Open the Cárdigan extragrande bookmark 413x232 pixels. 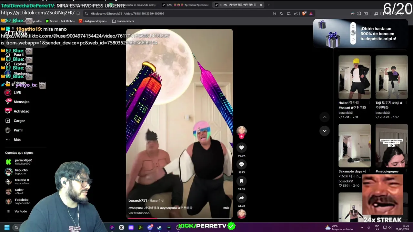coord(93,21)
